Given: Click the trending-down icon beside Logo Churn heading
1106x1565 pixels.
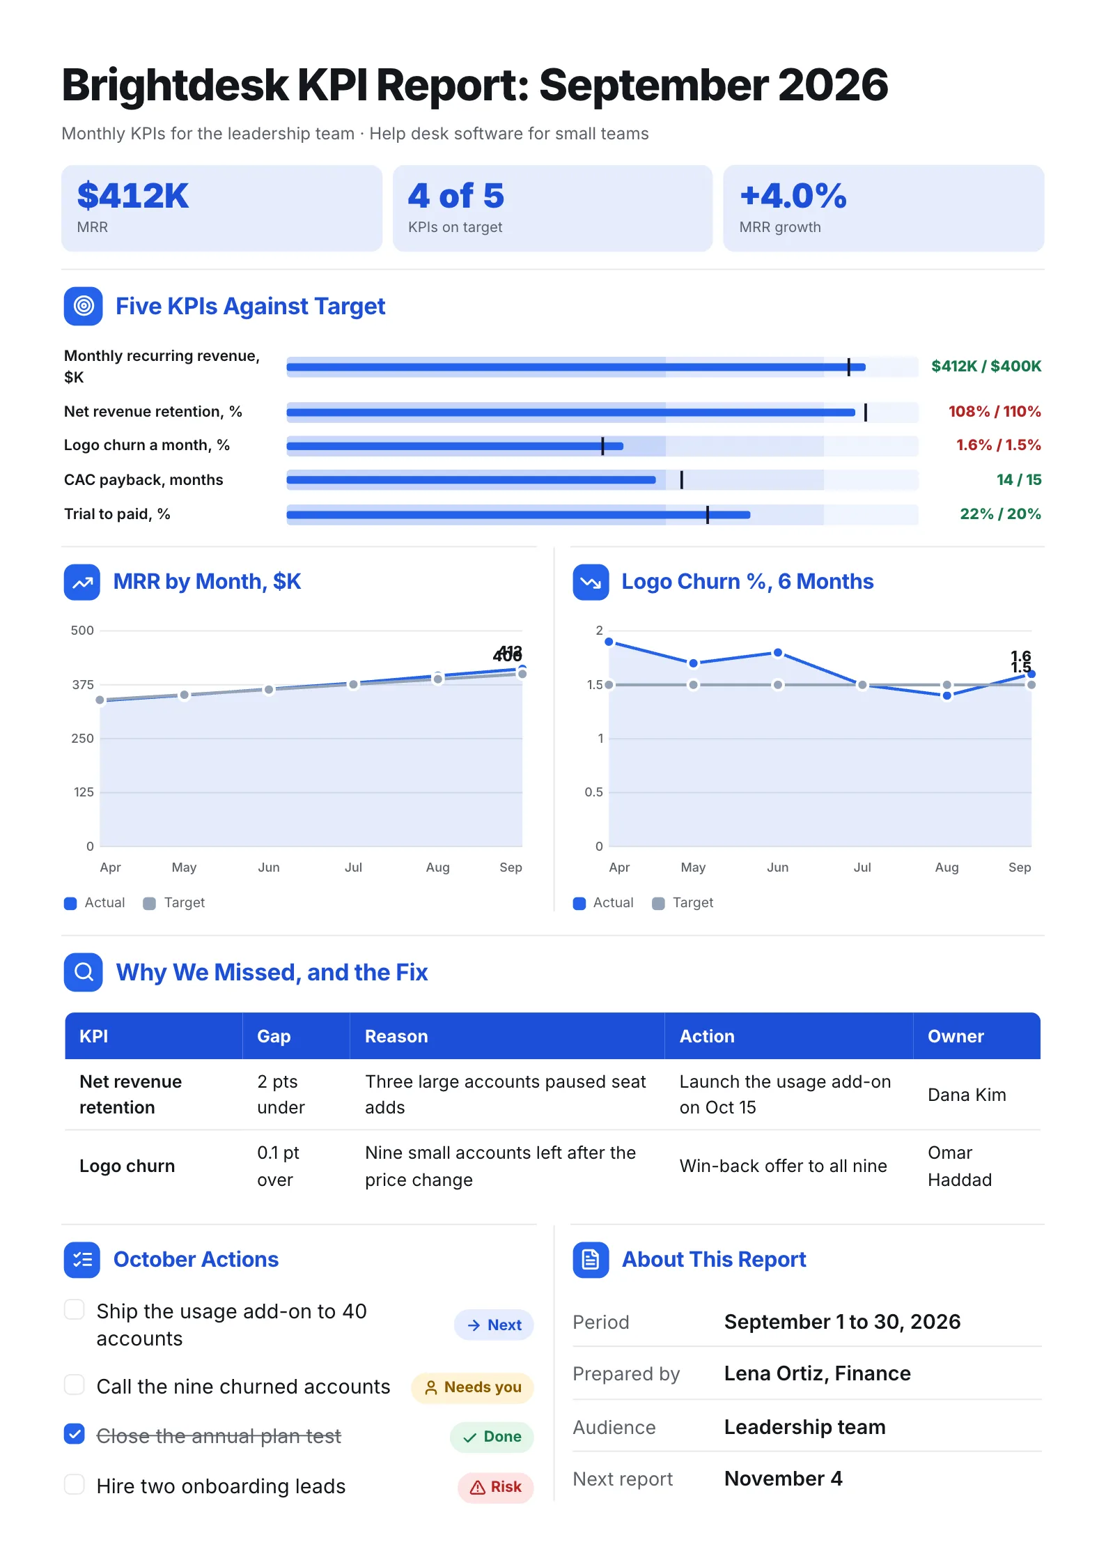Looking at the screenshot, I should coord(591,582).
